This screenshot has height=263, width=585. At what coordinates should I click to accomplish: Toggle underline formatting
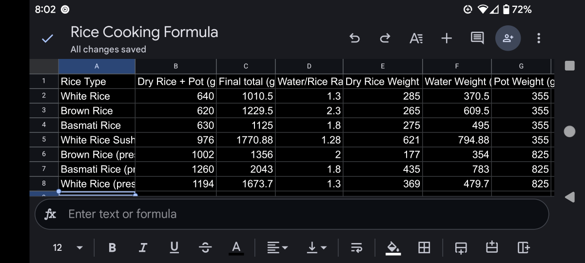pos(174,247)
